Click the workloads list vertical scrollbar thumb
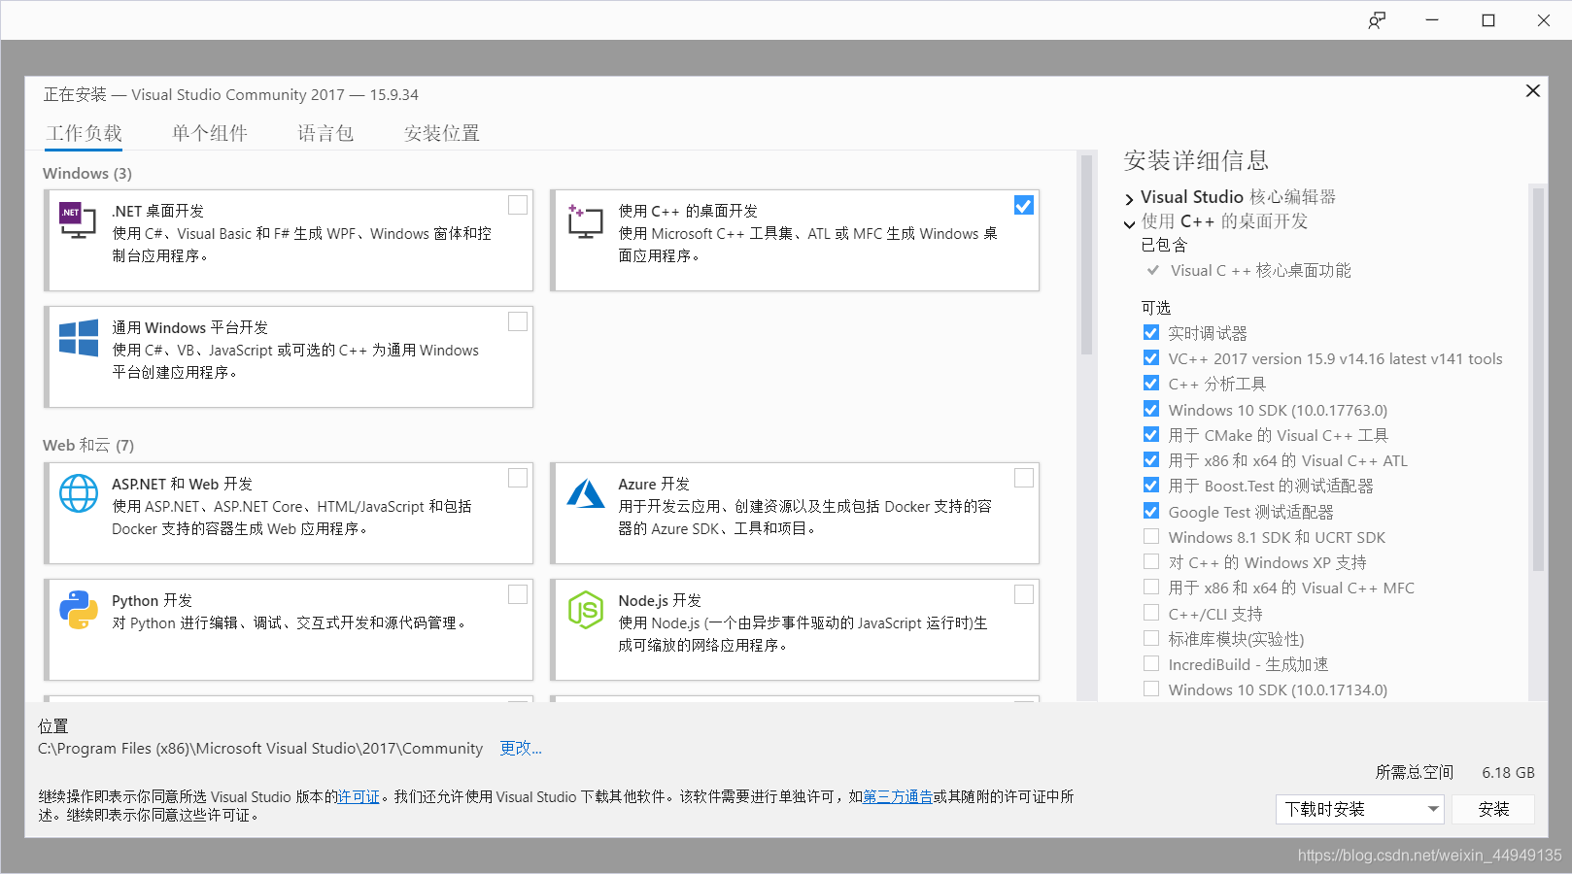This screenshot has height=874, width=1572. click(1086, 255)
